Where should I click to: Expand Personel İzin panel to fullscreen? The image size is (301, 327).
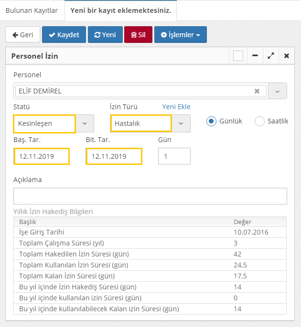click(x=271, y=56)
